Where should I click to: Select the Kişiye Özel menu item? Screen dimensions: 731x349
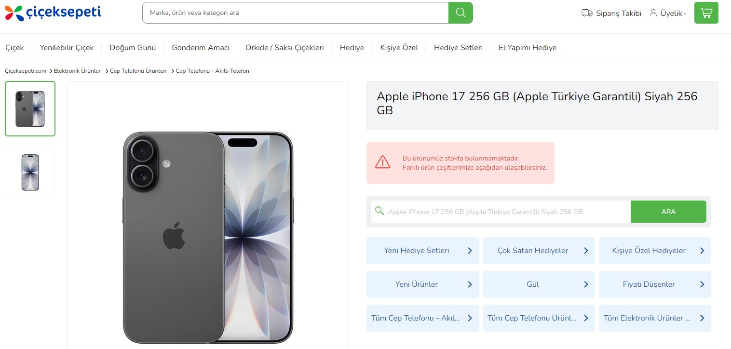[x=399, y=48]
